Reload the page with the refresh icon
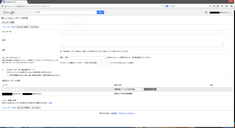This screenshot has width=235, height=128. tap(163, 6)
